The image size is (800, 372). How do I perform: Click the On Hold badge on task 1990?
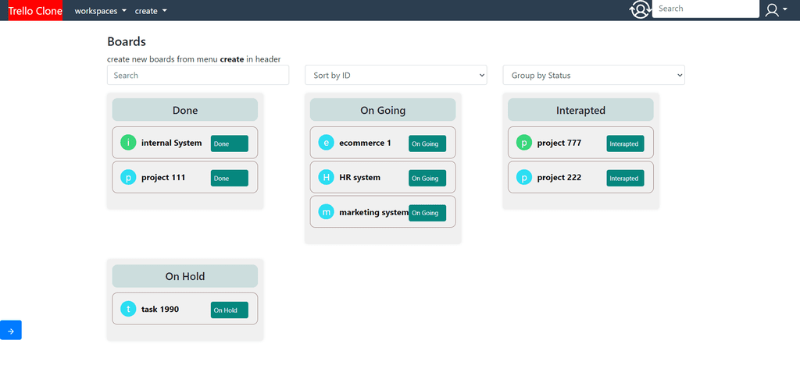(x=230, y=310)
